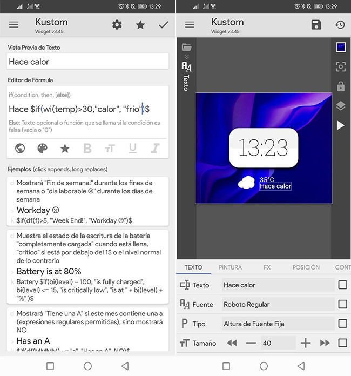Open the Tipo Altura de Fuente Fija selector
Image resolution: width=351 pixels, height=376 pixels.
click(x=278, y=324)
